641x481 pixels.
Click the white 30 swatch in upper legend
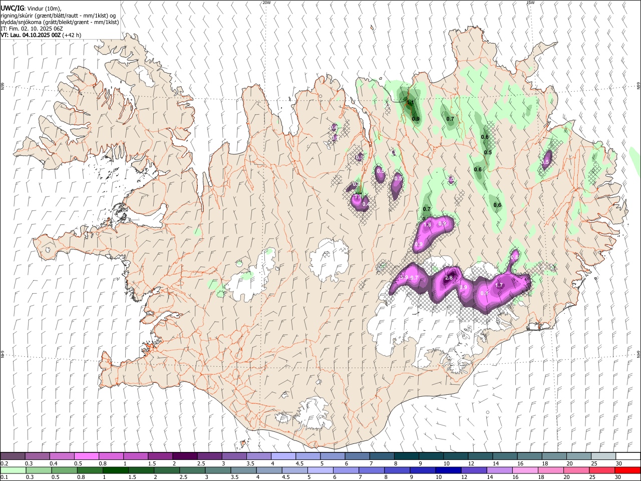pyautogui.click(x=628, y=456)
